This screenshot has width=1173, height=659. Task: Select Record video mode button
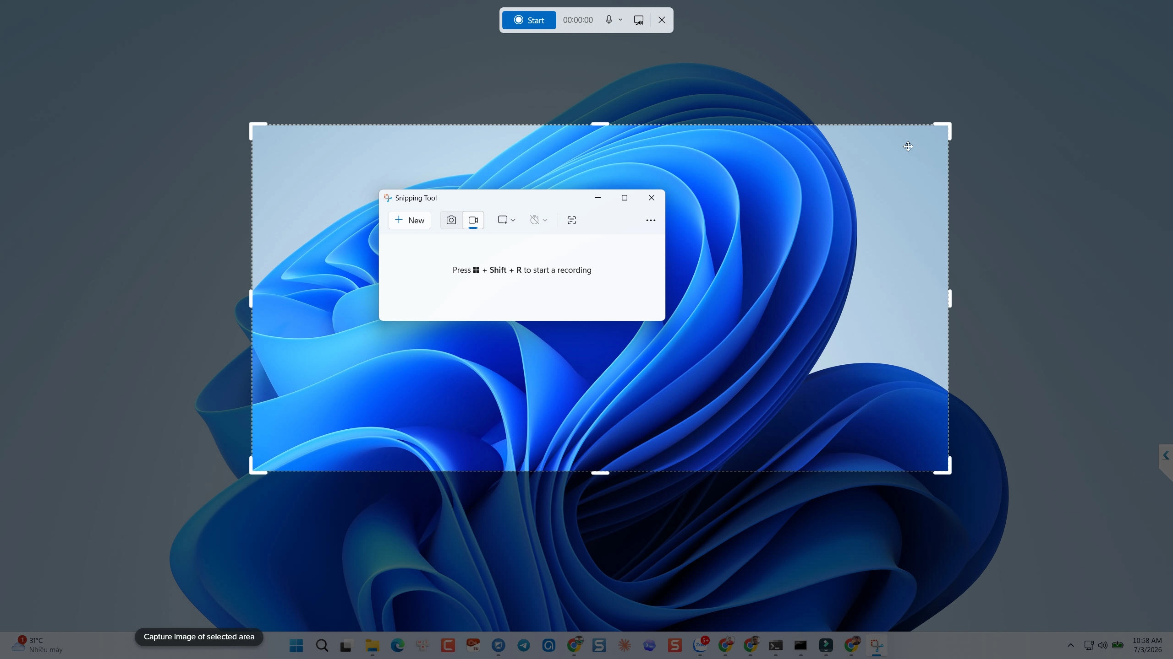473,220
